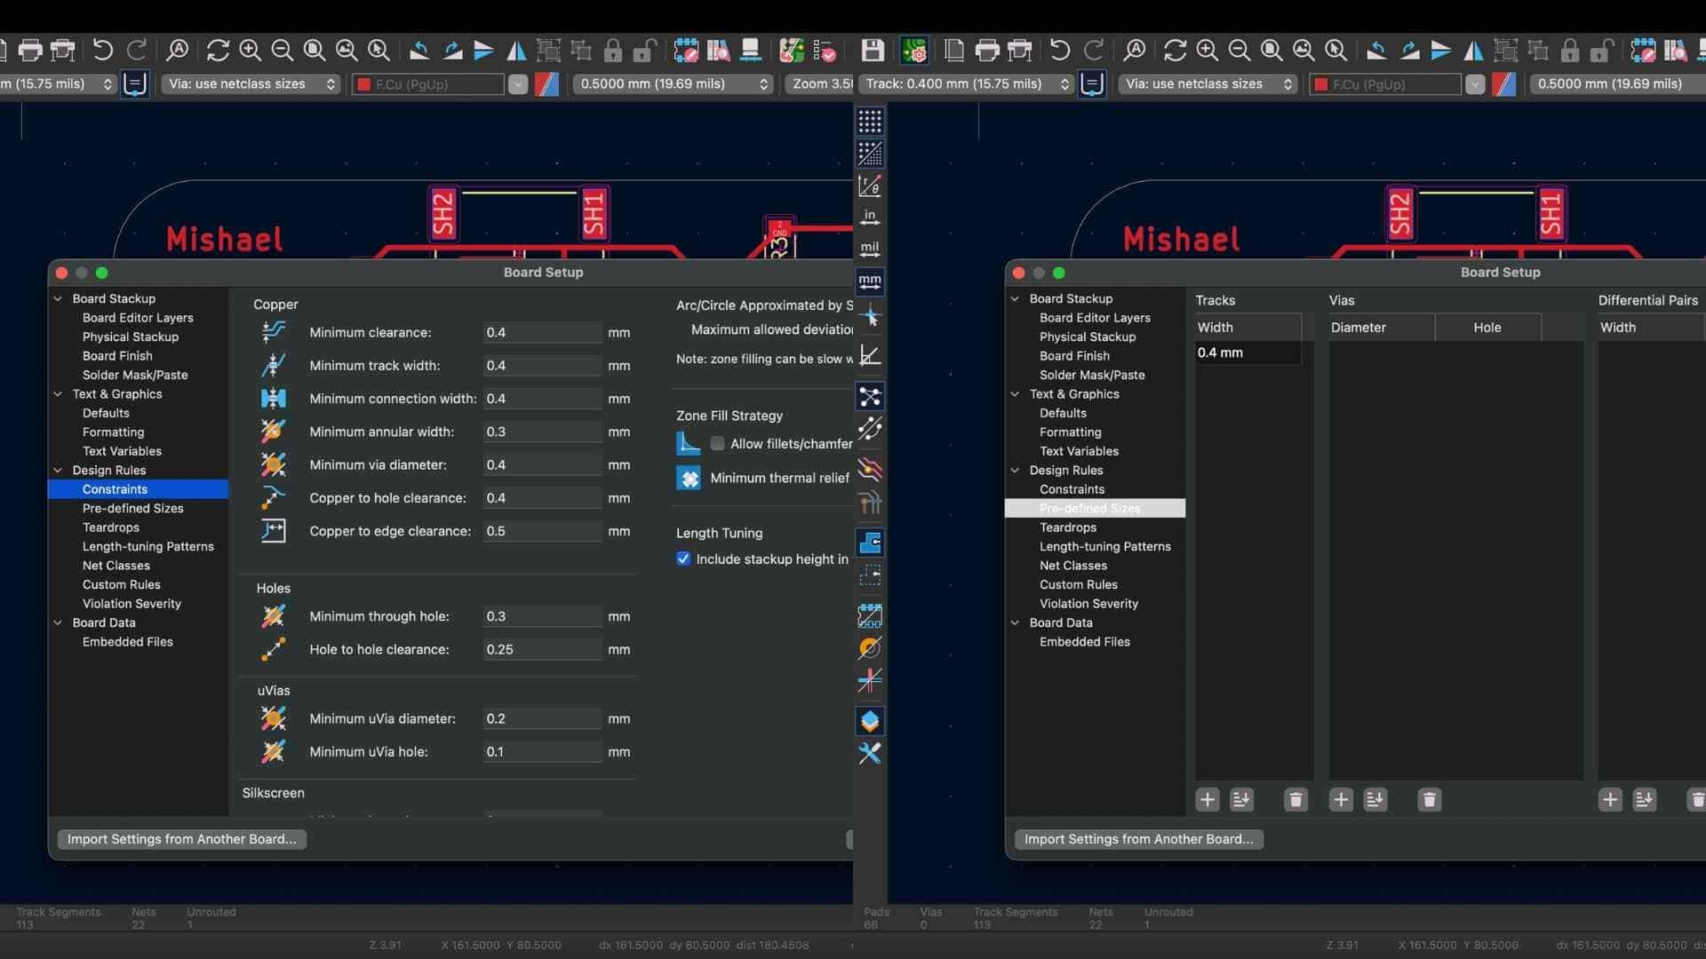Click the save icon in right toolbar
Image resolution: width=1706 pixels, height=959 pixels.
tap(873, 51)
